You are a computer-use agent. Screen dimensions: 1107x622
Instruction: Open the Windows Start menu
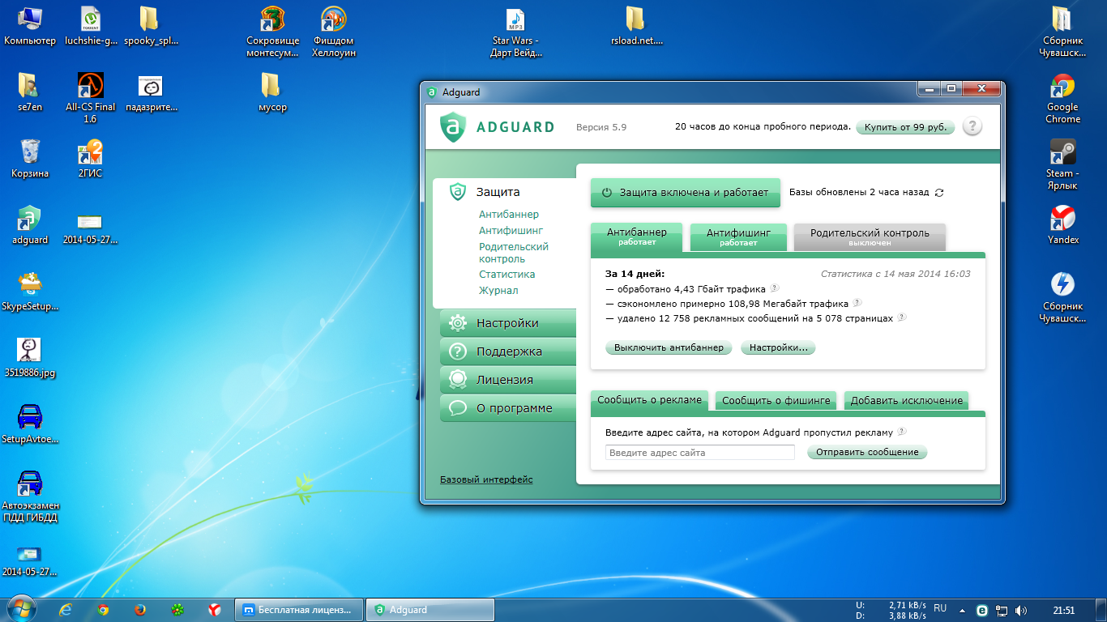pyautogui.click(x=22, y=609)
